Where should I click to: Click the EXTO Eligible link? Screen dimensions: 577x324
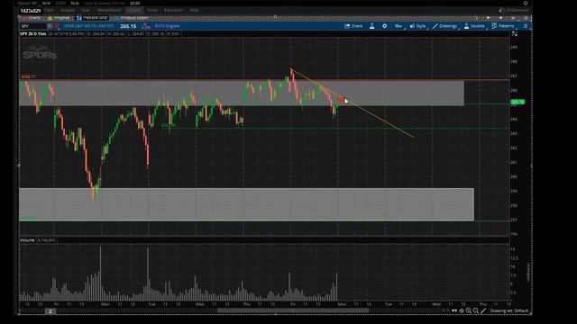[x=167, y=26]
